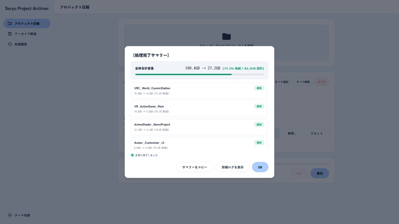Screen dimensions: 399x224
Task: Open プロジェクト圧縮 in the sidebar
Action: click(27, 23)
